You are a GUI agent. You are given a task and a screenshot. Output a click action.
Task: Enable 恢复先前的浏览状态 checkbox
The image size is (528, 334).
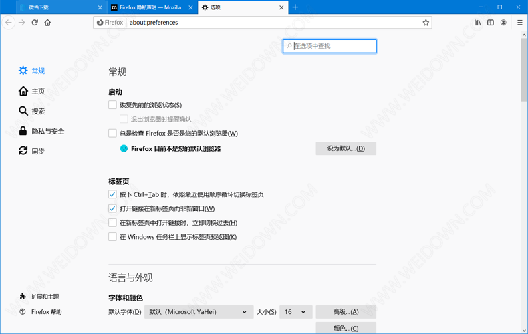point(112,105)
